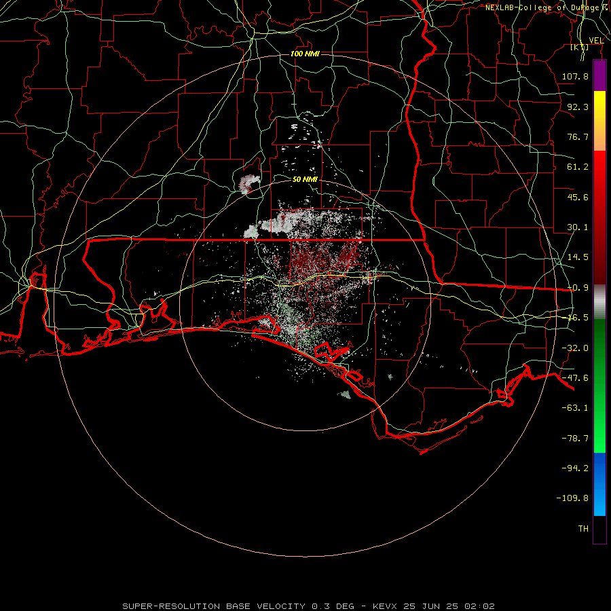
Task: Select the -16.5 scale label
Action: click(578, 318)
